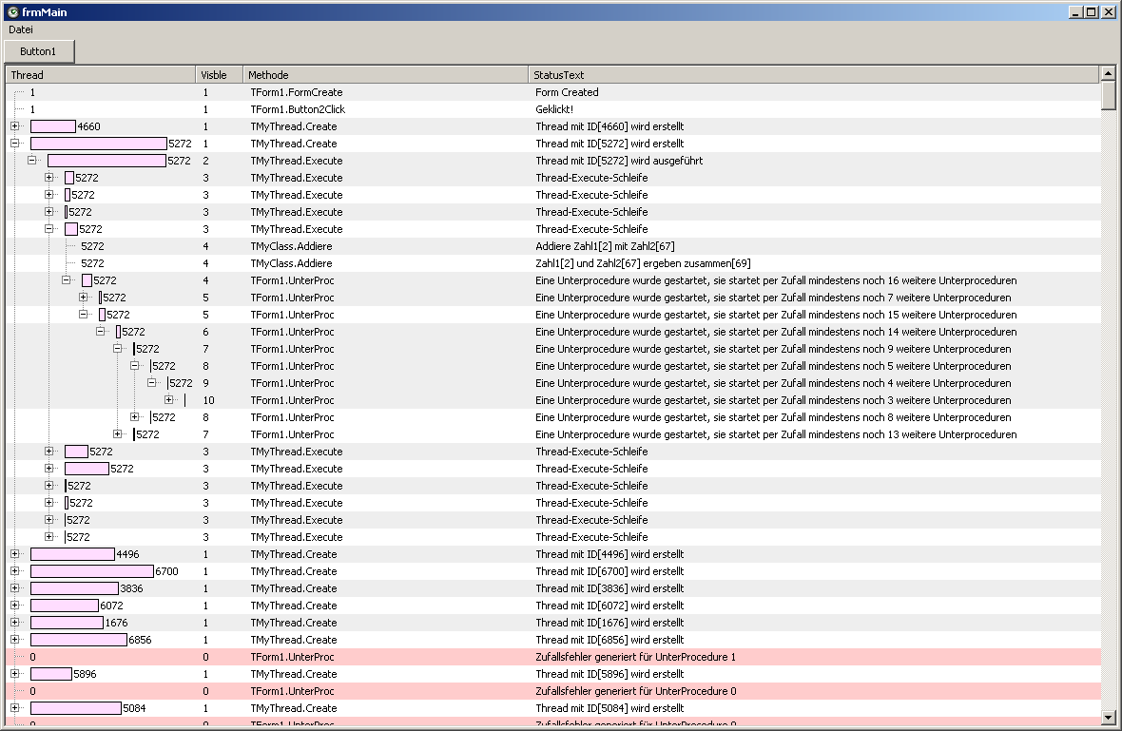Select 'Thread mit ID[1676] wird erstellt' text
This screenshot has height=731, width=1122.
tap(609, 623)
